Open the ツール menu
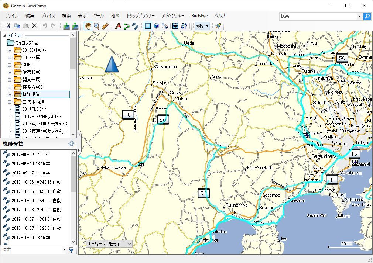 (x=99, y=16)
